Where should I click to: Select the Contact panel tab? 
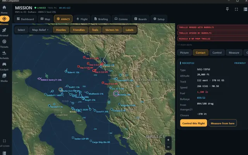coord(201,52)
